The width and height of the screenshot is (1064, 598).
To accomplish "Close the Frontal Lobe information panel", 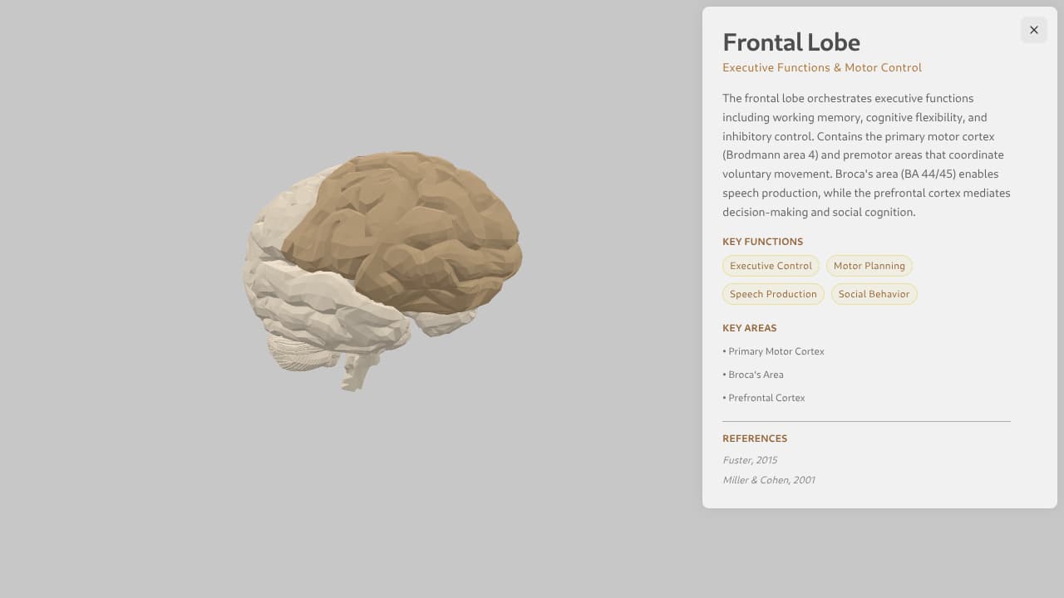I will click(1033, 30).
